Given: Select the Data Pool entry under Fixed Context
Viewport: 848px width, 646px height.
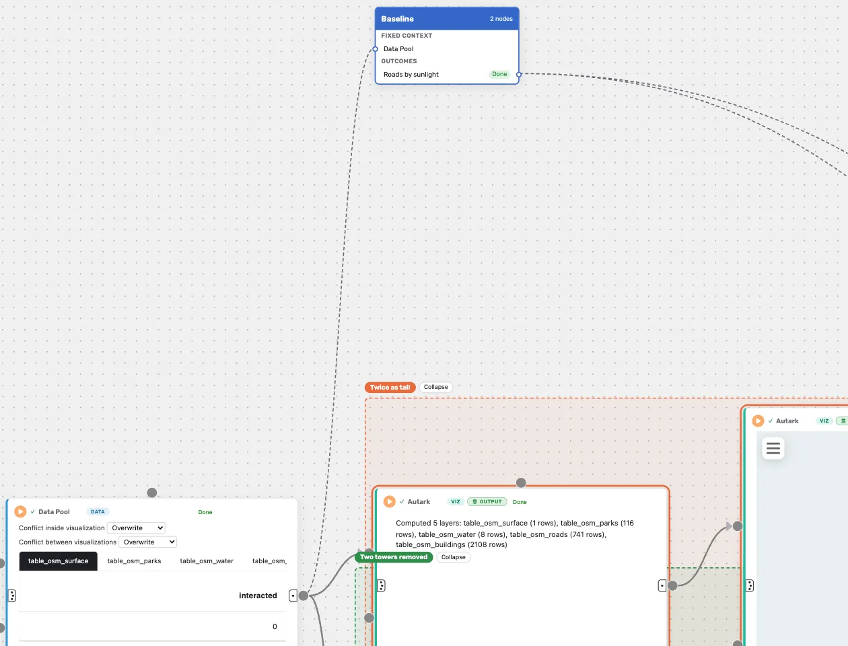Looking at the screenshot, I should (x=398, y=49).
